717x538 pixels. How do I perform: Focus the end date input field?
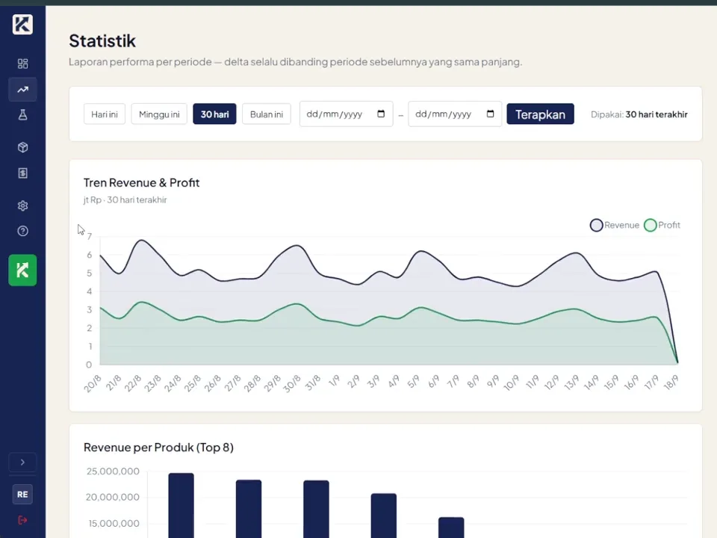click(x=455, y=114)
